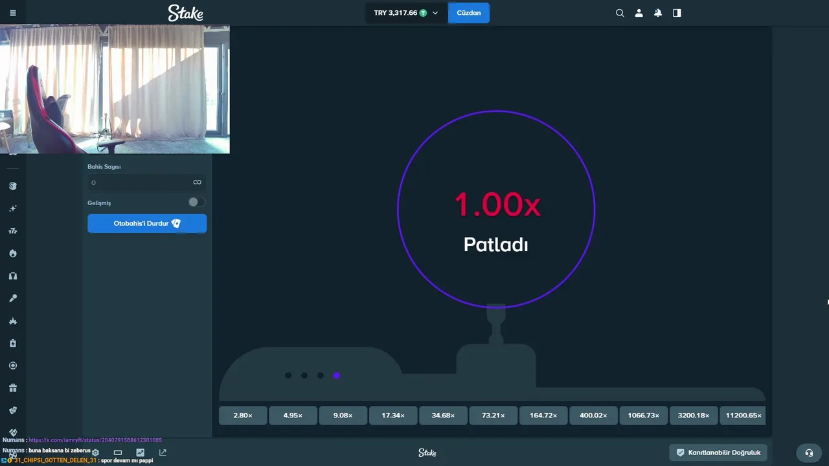Click infinity icon in Bahis Sayısı field
This screenshot has width=829, height=466.
[197, 183]
